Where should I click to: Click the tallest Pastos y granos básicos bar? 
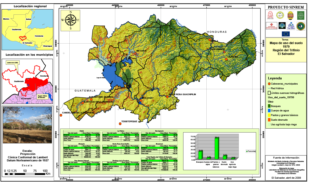click(x=217, y=149)
